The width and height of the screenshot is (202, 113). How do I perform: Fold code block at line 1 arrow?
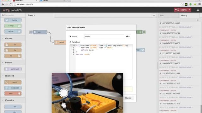pyautogui.click(x=75, y=46)
